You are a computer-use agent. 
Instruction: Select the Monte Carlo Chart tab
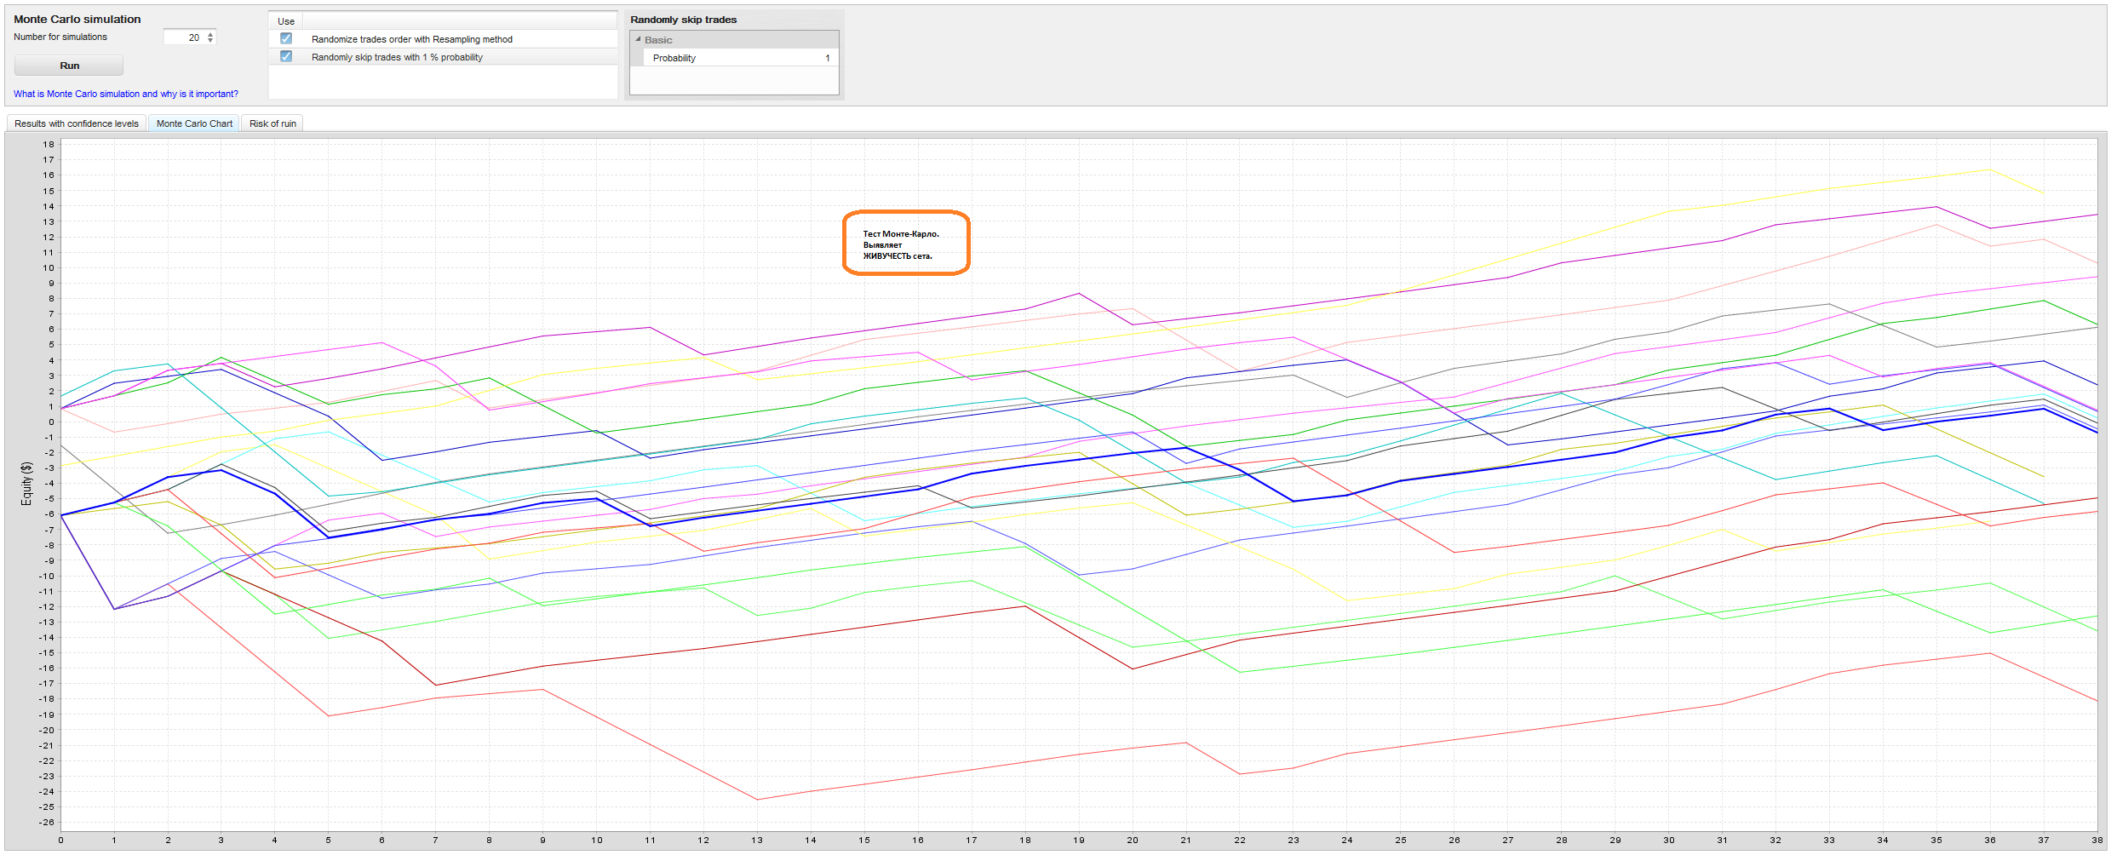(194, 123)
